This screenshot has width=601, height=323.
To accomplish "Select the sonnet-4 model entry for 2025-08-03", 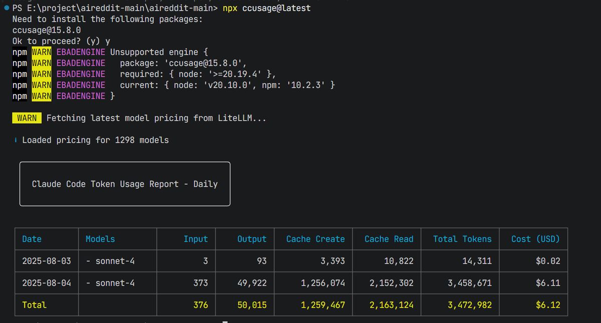I will (110, 260).
